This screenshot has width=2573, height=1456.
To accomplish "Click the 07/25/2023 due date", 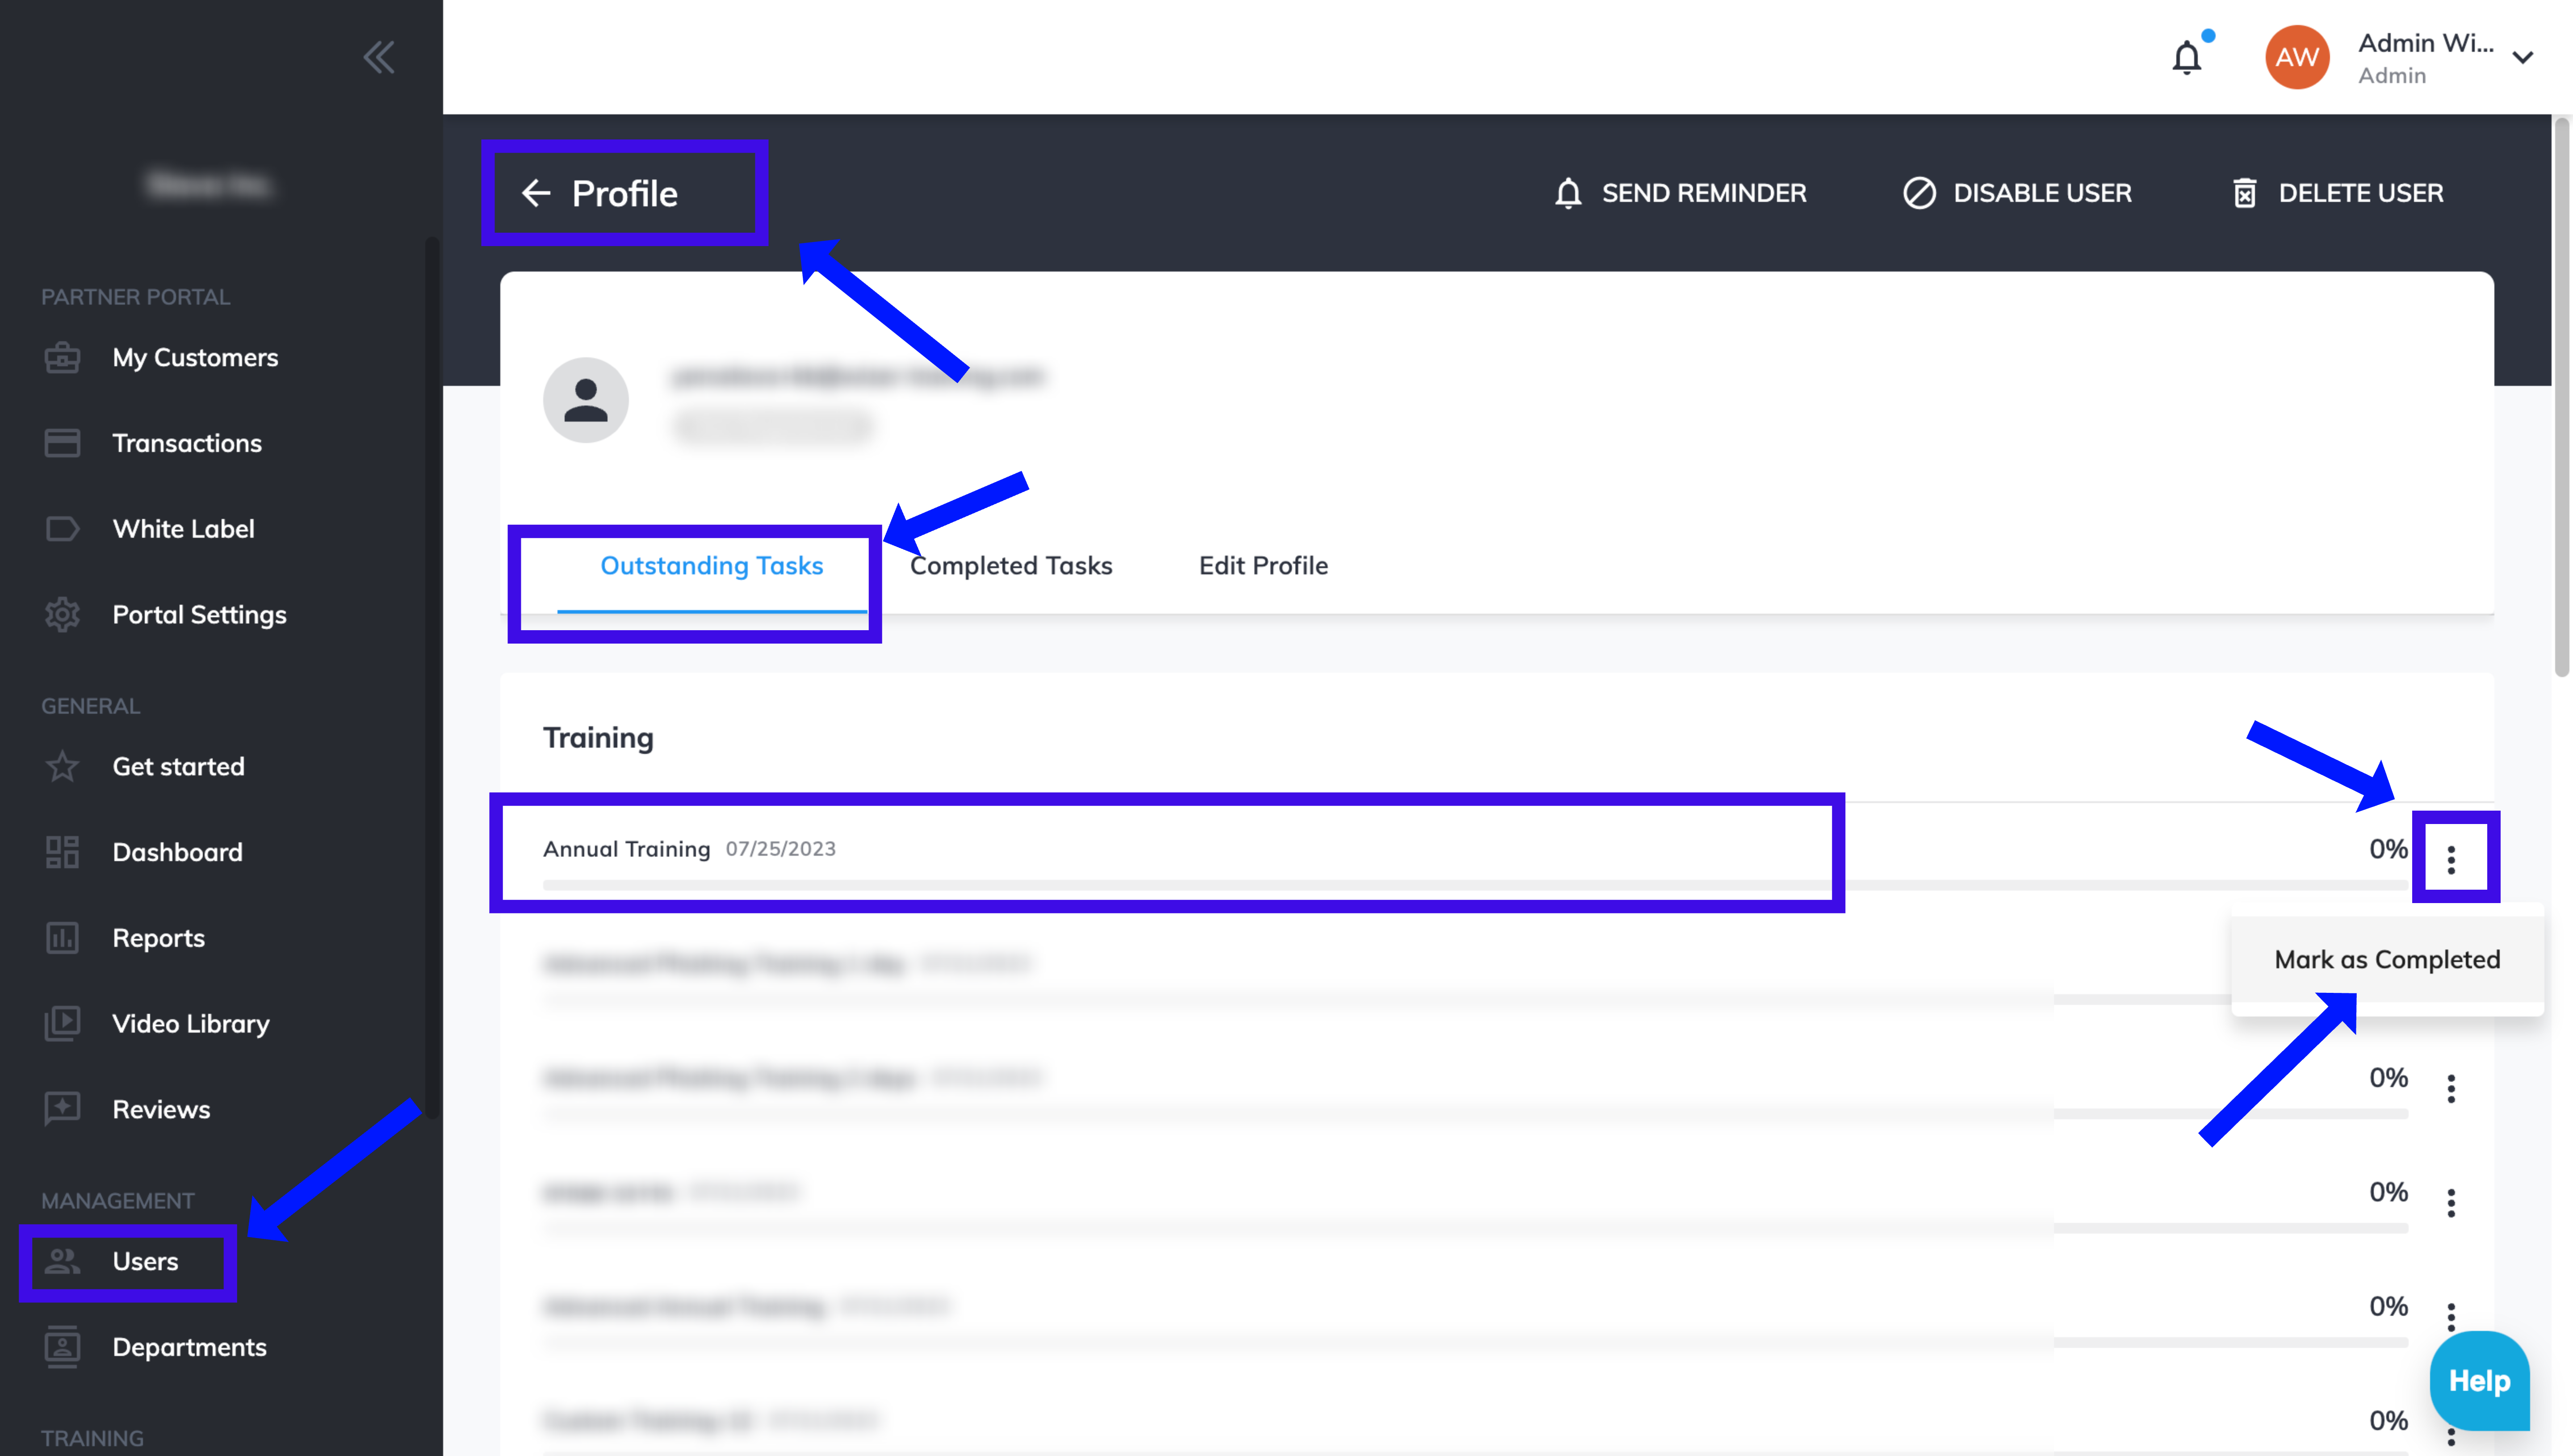I will tap(781, 849).
